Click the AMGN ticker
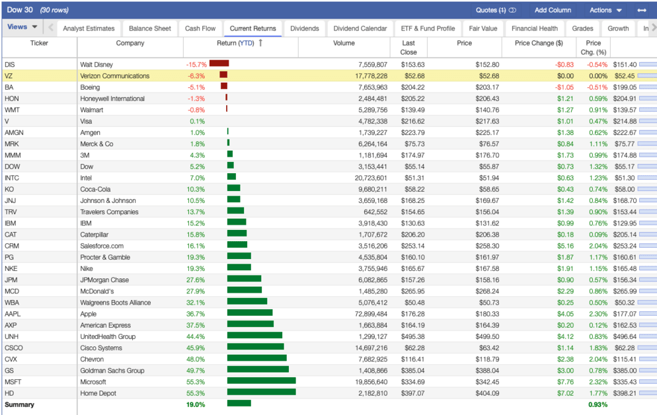The width and height of the screenshot is (657, 415). (x=14, y=132)
